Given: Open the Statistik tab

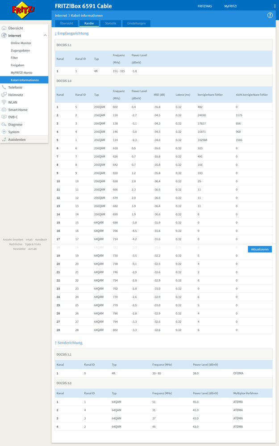Looking at the screenshot, I should (x=111, y=23).
